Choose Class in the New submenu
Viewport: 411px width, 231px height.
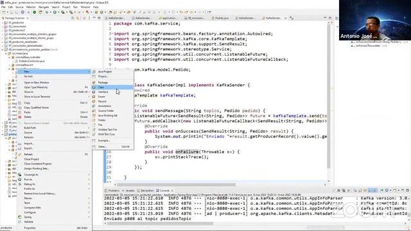point(113,87)
